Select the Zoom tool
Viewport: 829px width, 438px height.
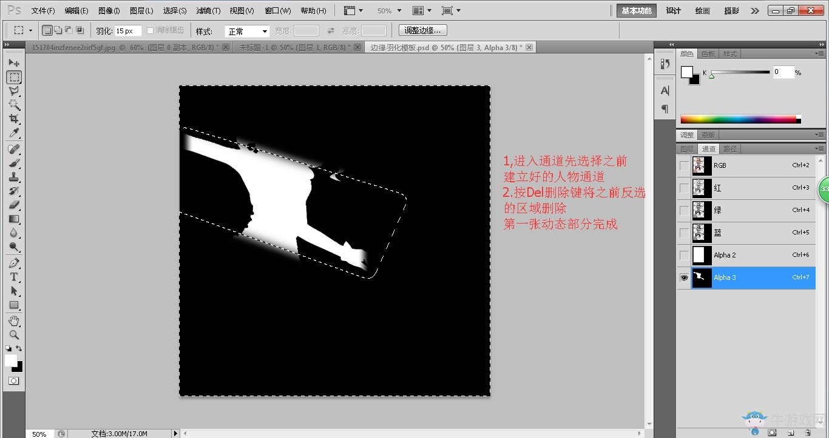pyautogui.click(x=14, y=334)
